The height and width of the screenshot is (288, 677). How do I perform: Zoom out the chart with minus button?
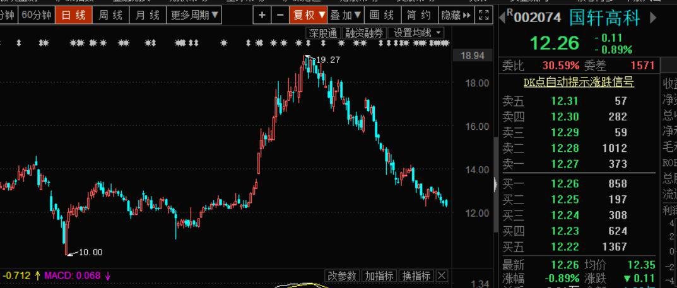[x=280, y=15]
